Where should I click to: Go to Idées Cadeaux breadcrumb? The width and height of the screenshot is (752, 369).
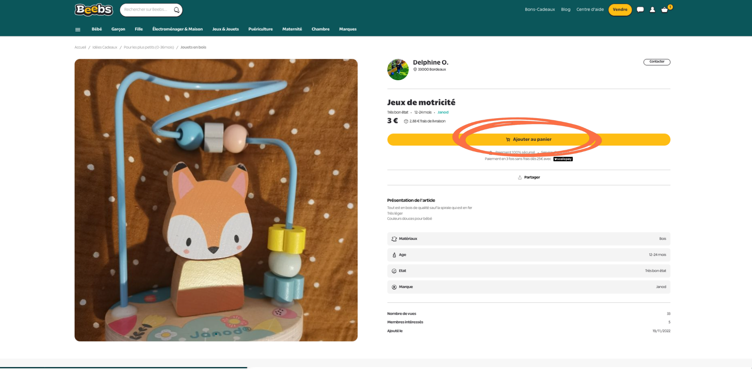pyautogui.click(x=105, y=47)
